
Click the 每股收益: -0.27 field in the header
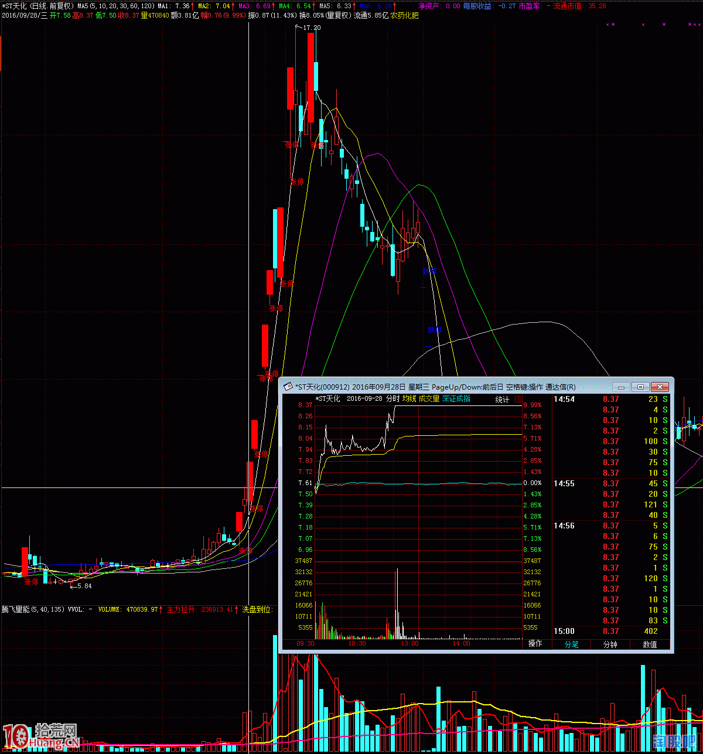[x=490, y=6]
